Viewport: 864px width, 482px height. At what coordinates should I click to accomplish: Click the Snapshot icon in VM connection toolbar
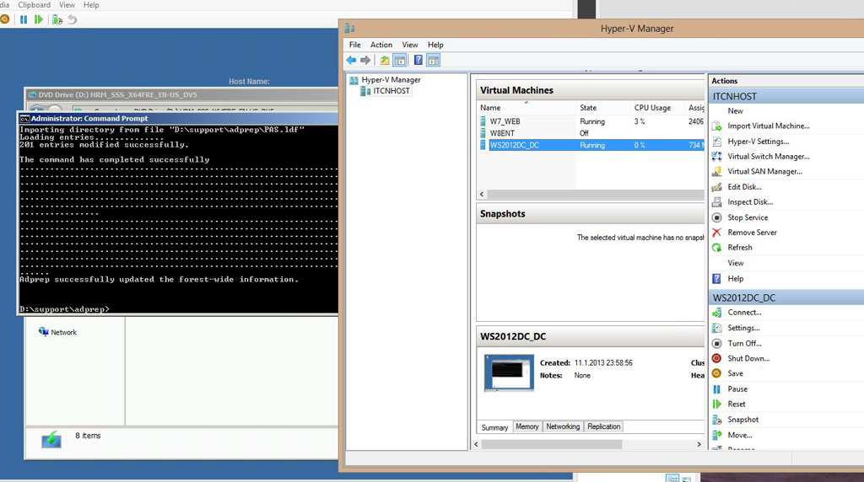click(57, 19)
